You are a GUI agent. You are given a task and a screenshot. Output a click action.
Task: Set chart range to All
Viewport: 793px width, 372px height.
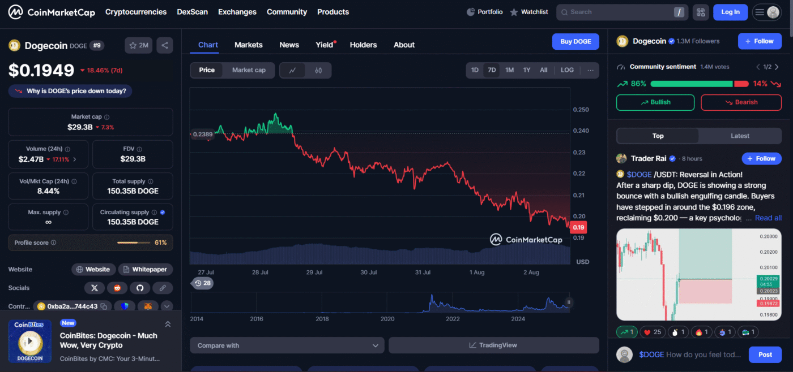pos(544,70)
